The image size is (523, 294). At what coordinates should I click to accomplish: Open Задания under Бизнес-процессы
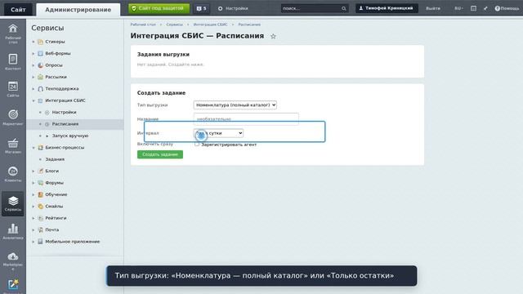pyautogui.click(x=55, y=159)
